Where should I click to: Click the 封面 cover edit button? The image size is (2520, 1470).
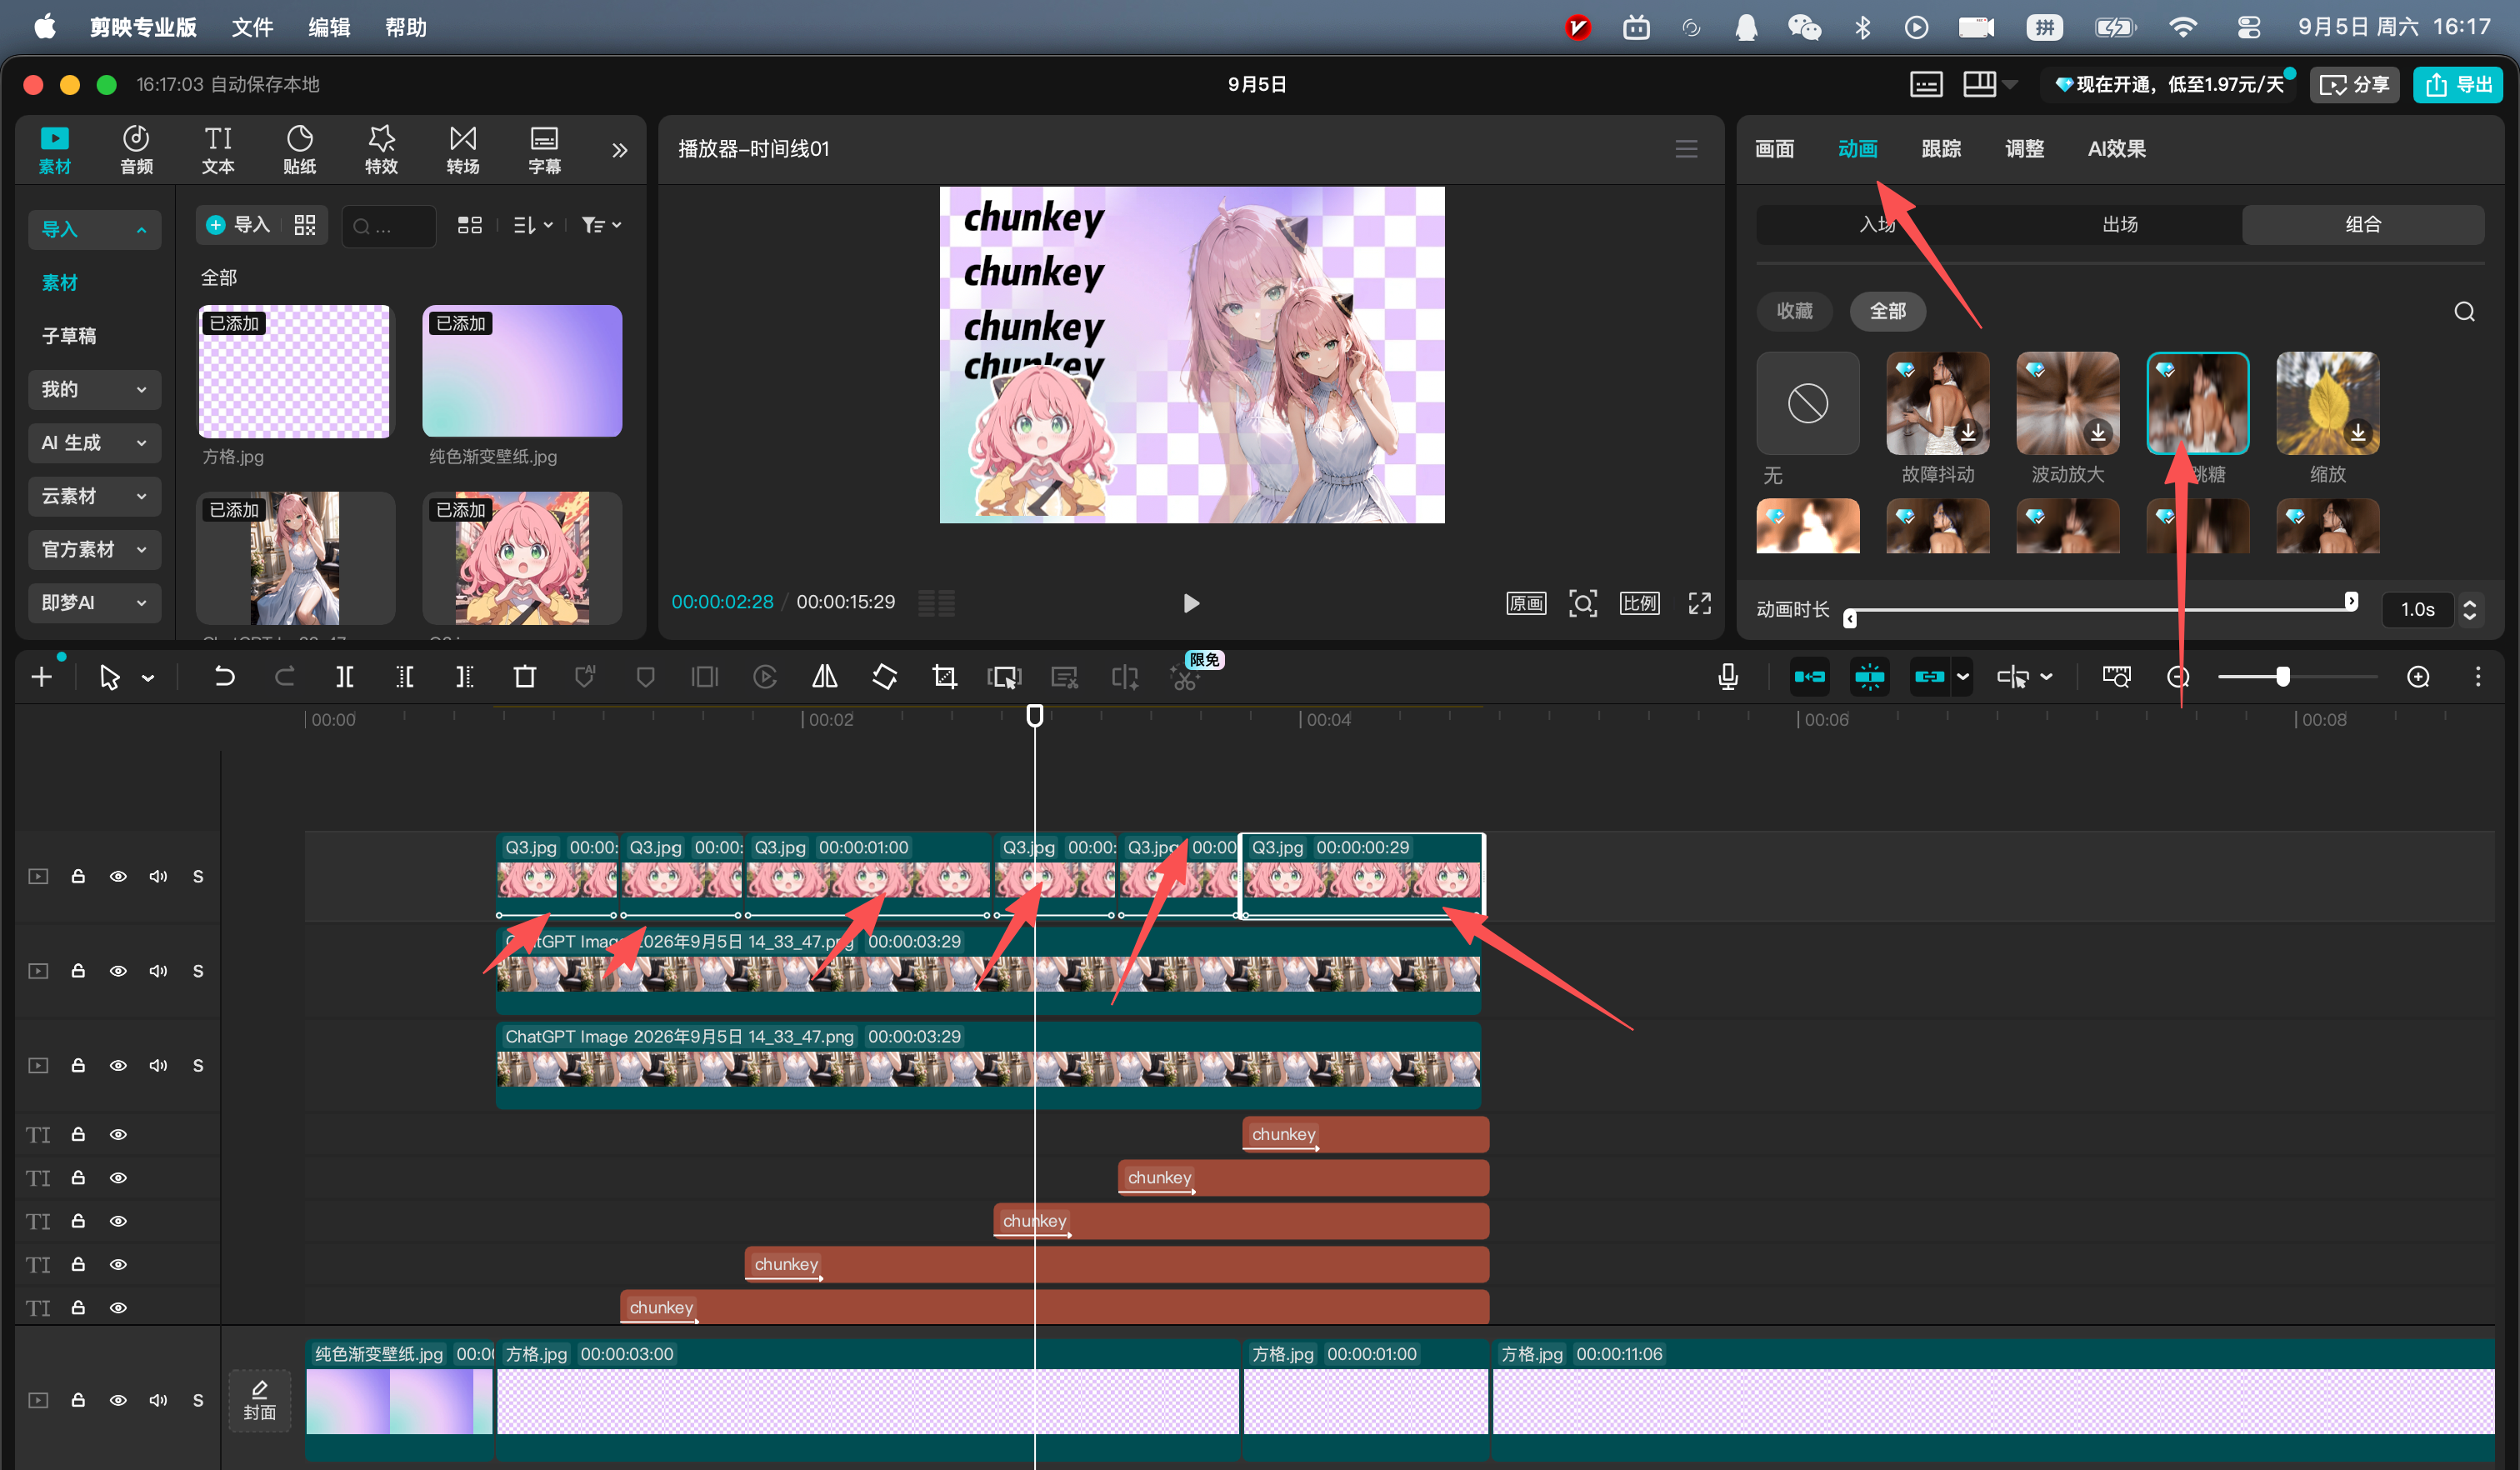tap(260, 1400)
